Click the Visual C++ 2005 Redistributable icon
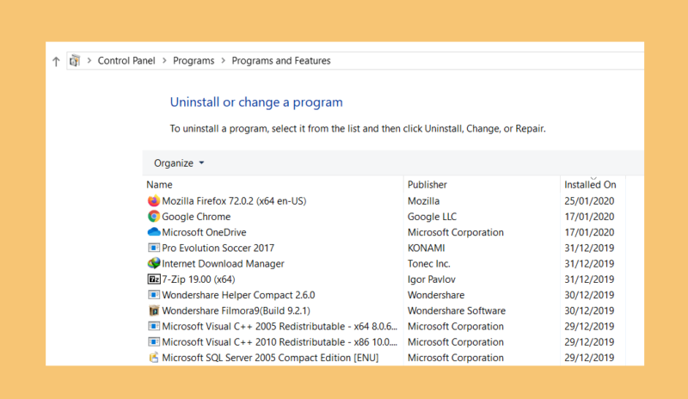Image resolution: width=688 pixels, height=399 pixels. click(154, 326)
